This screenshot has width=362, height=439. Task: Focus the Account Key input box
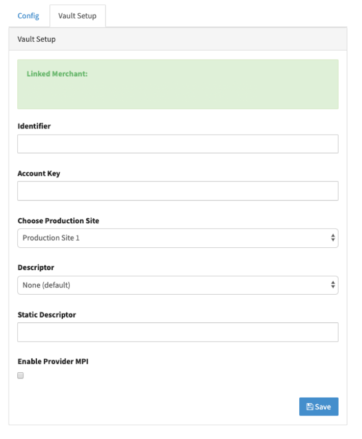(177, 191)
